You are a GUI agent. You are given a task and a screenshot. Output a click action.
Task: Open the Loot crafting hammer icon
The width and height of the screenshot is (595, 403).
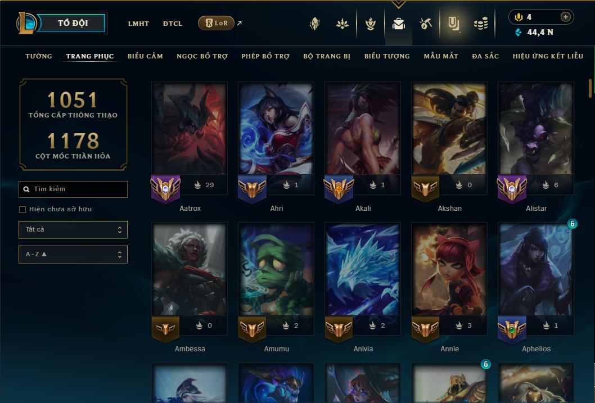click(x=426, y=24)
